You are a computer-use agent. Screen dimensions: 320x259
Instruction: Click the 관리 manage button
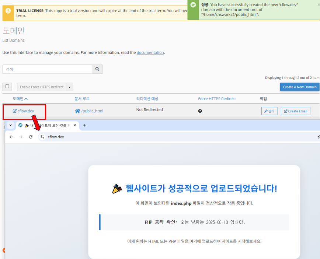click(x=269, y=111)
